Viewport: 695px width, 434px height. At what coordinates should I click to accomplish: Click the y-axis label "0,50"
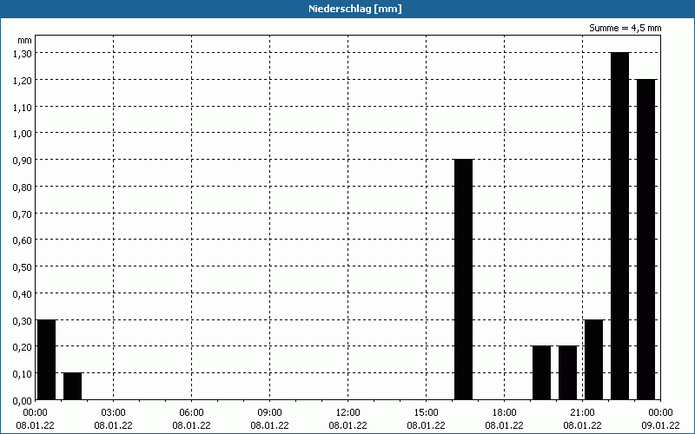click(23, 267)
